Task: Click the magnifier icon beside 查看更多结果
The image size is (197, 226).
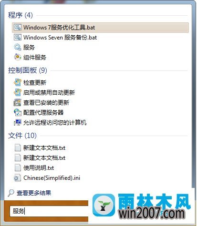Action: click(x=11, y=193)
